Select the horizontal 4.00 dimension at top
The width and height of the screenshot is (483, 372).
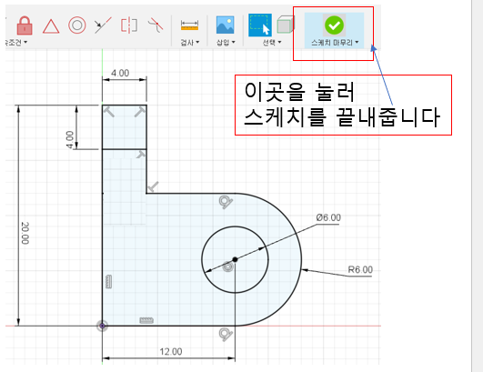click(120, 74)
